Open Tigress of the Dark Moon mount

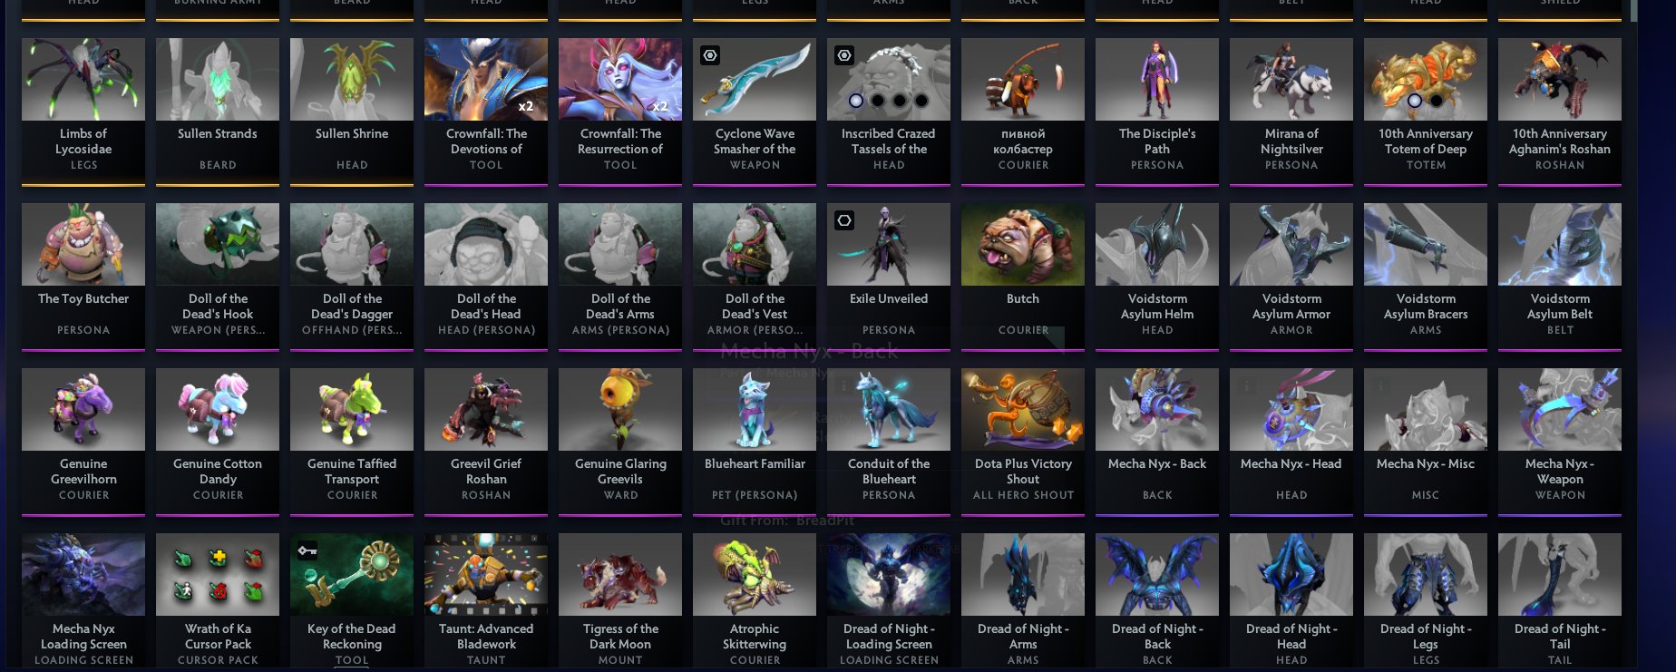[x=620, y=602]
